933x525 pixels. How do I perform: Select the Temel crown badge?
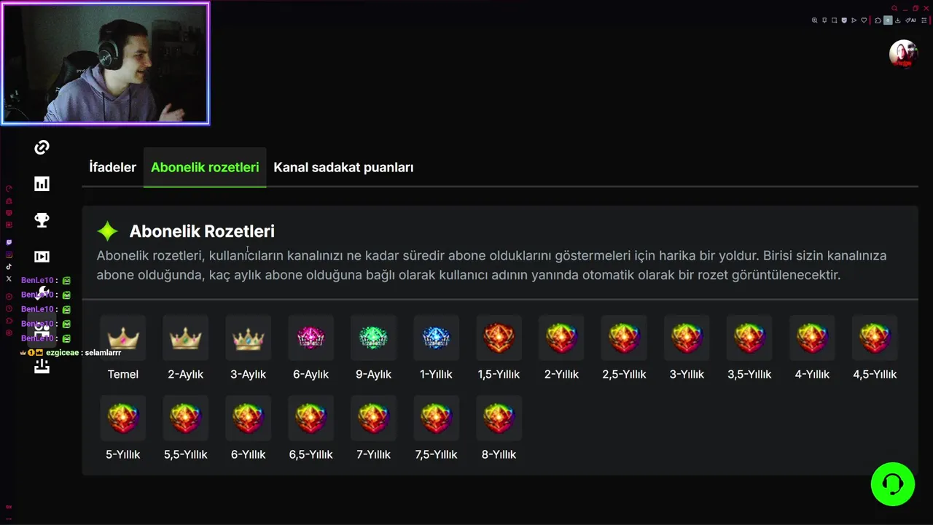(123, 338)
